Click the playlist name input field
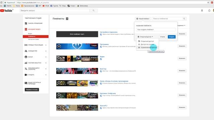This screenshot has width=214, height=120. point(156,30)
